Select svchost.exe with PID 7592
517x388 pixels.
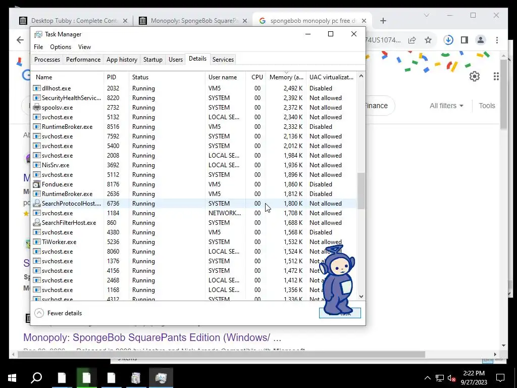194,136
